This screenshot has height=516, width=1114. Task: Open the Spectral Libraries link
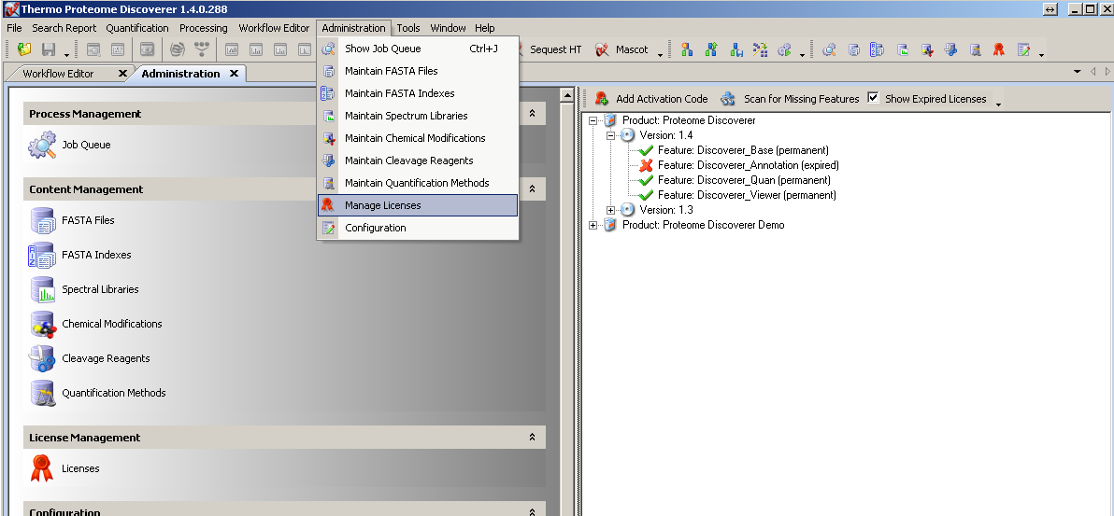click(x=100, y=289)
